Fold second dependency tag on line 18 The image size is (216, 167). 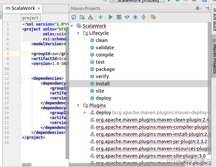point(20,108)
